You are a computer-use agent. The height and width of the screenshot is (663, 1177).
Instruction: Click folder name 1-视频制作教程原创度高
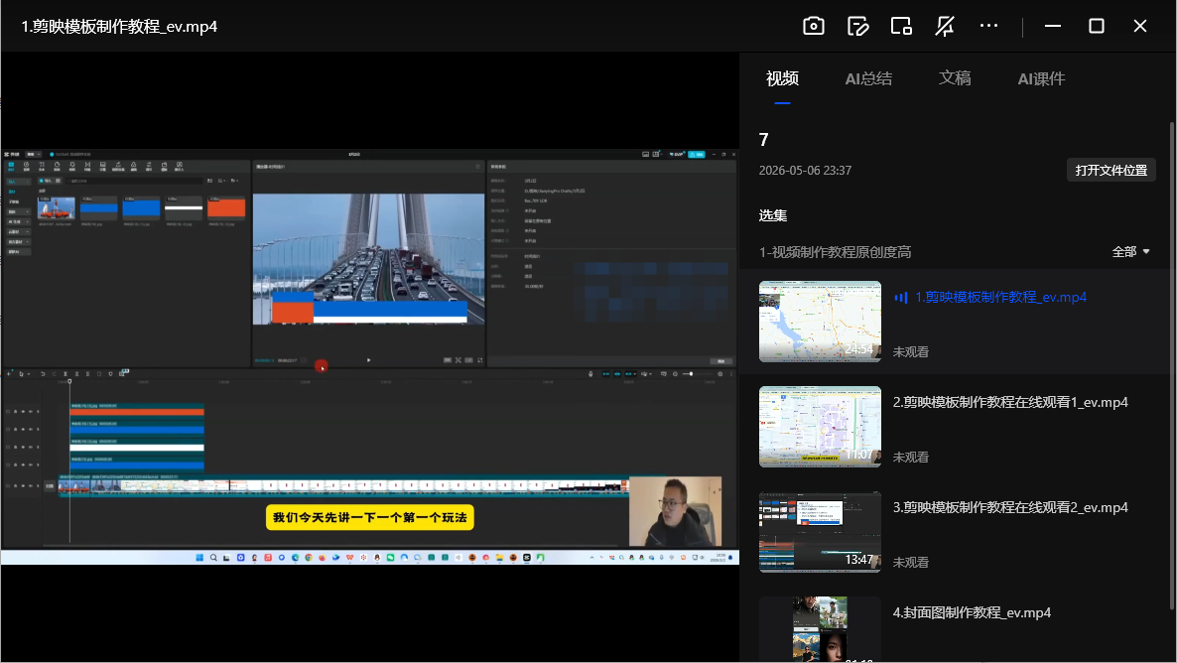tap(835, 252)
